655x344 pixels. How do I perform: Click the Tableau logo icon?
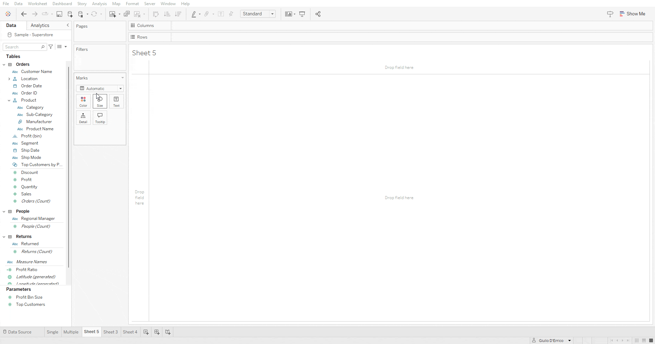8,14
